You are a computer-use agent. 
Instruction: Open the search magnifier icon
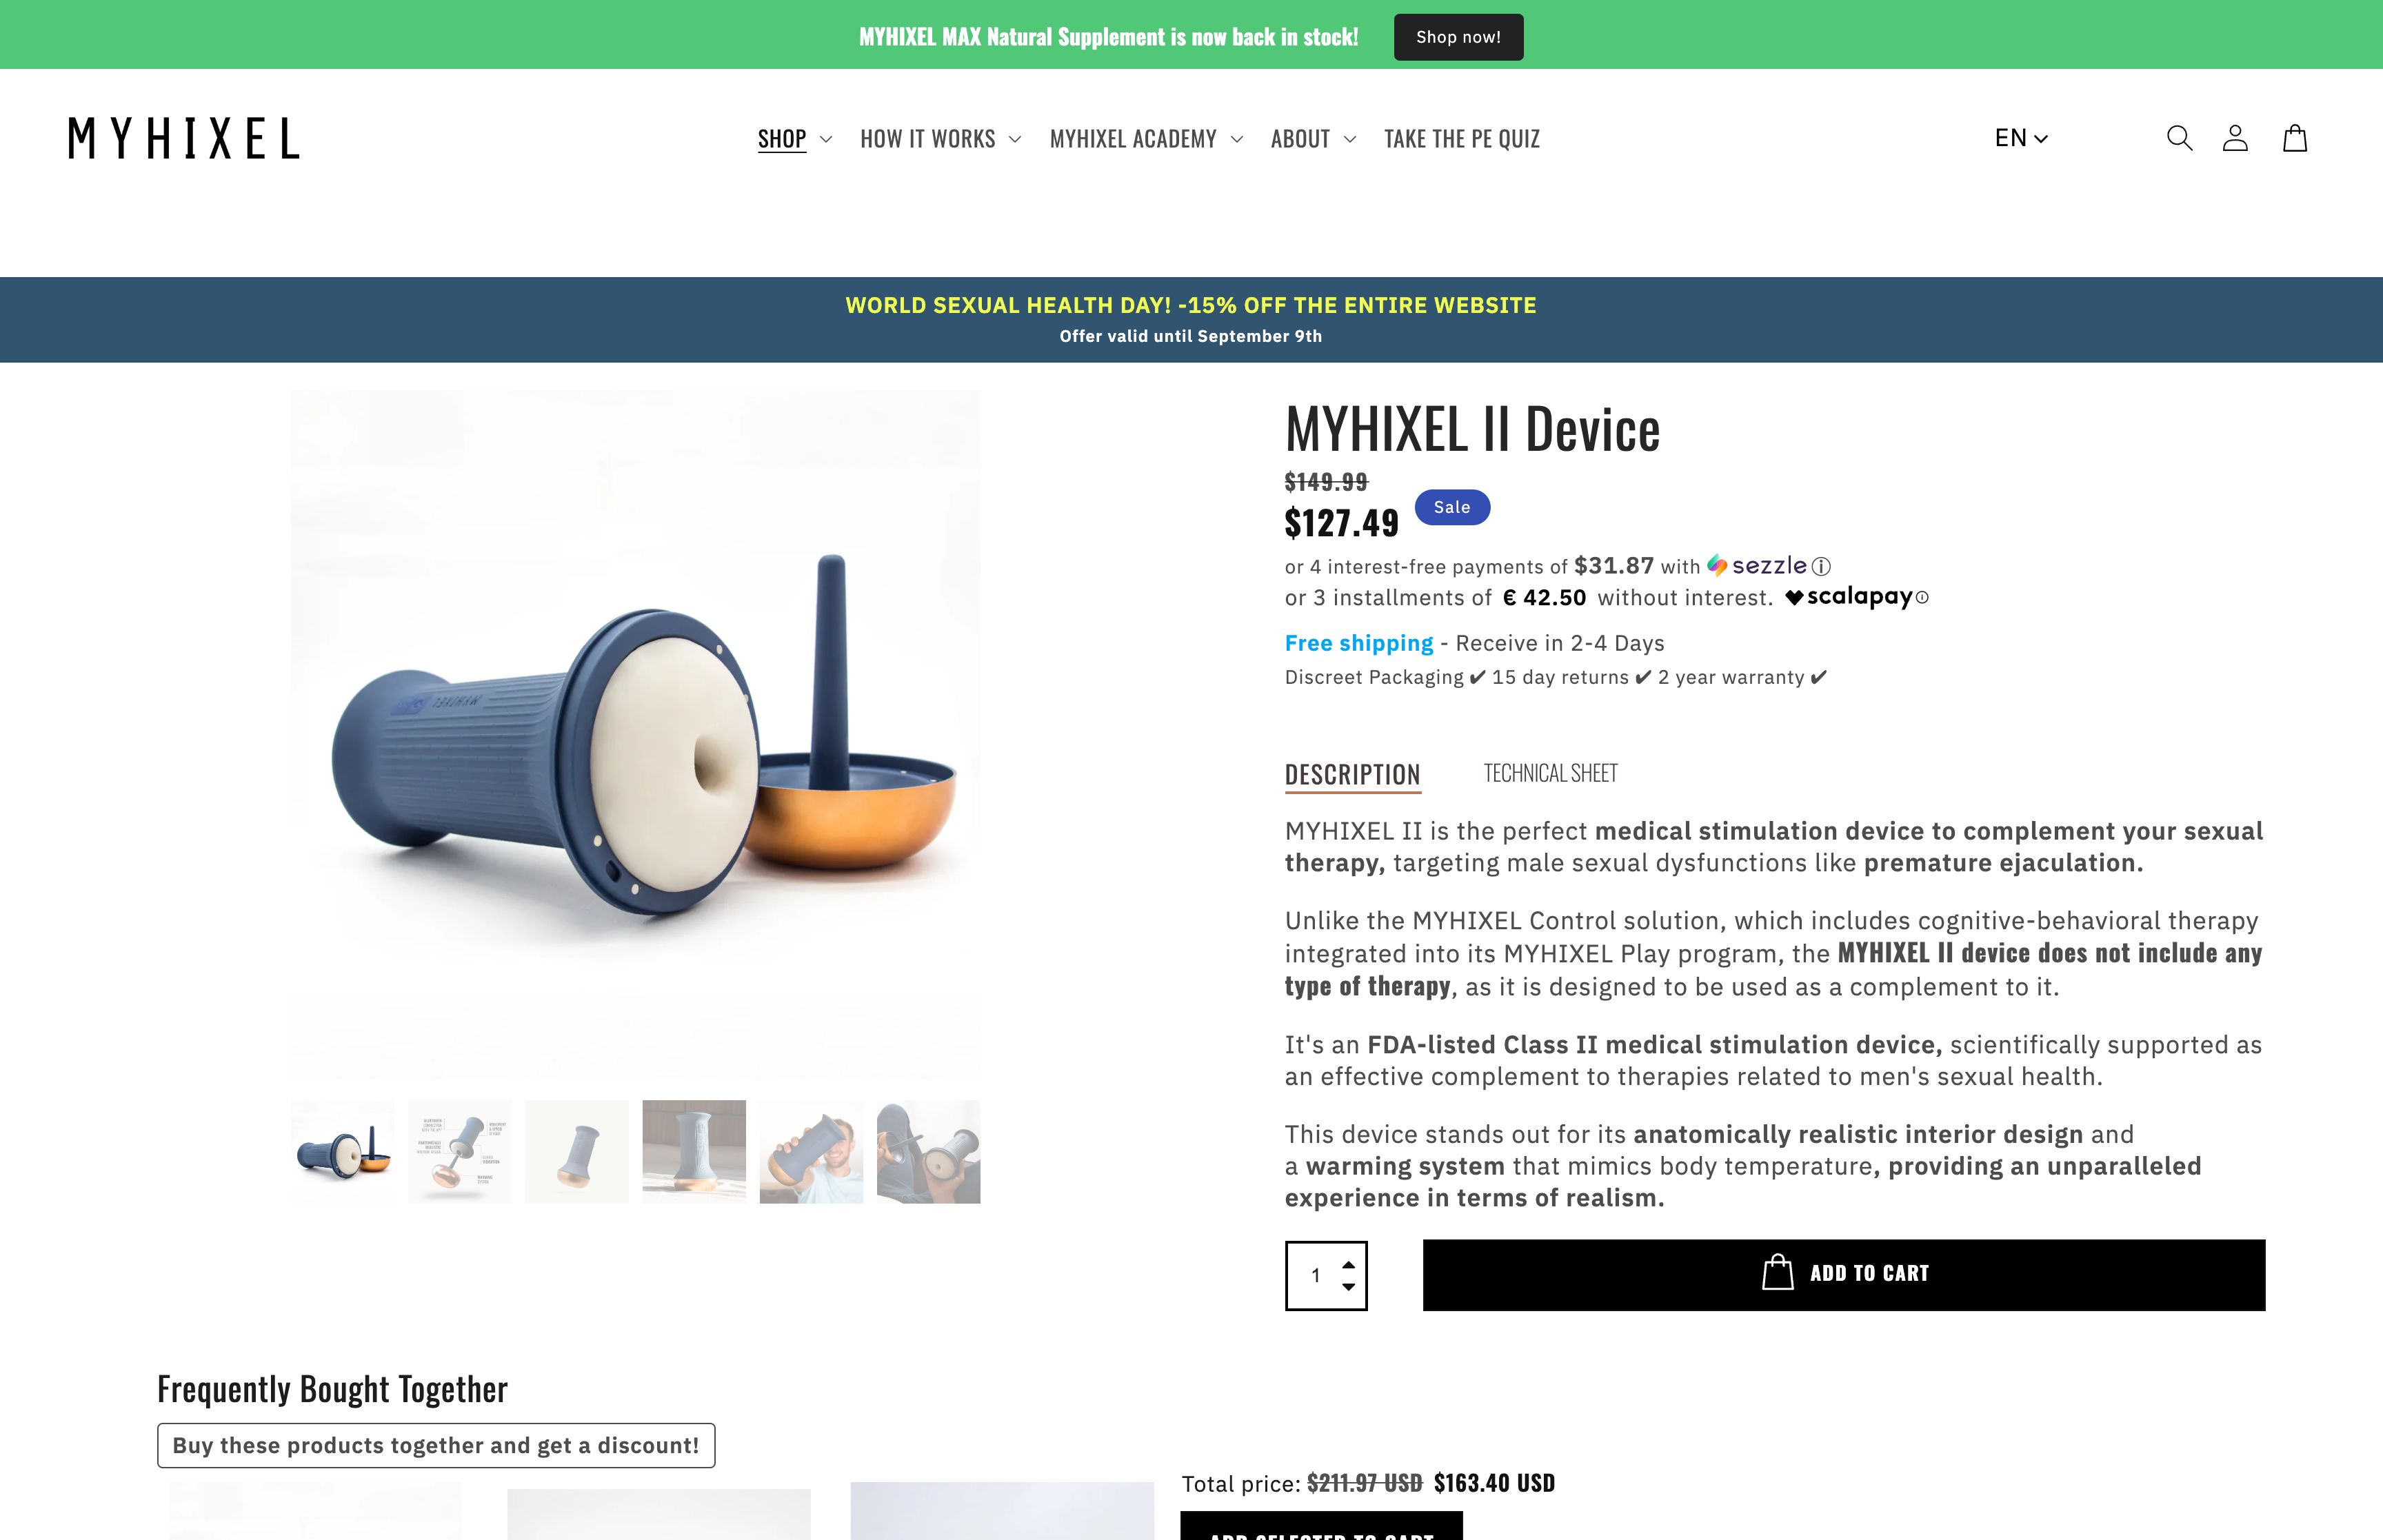(x=2179, y=138)
